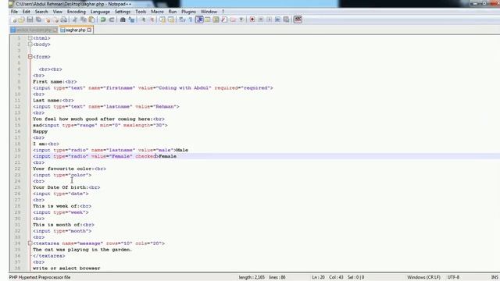Screen dimensions: 500x281
Task: Collapse the <html> fold marker
Action: [x=30, y=38]
